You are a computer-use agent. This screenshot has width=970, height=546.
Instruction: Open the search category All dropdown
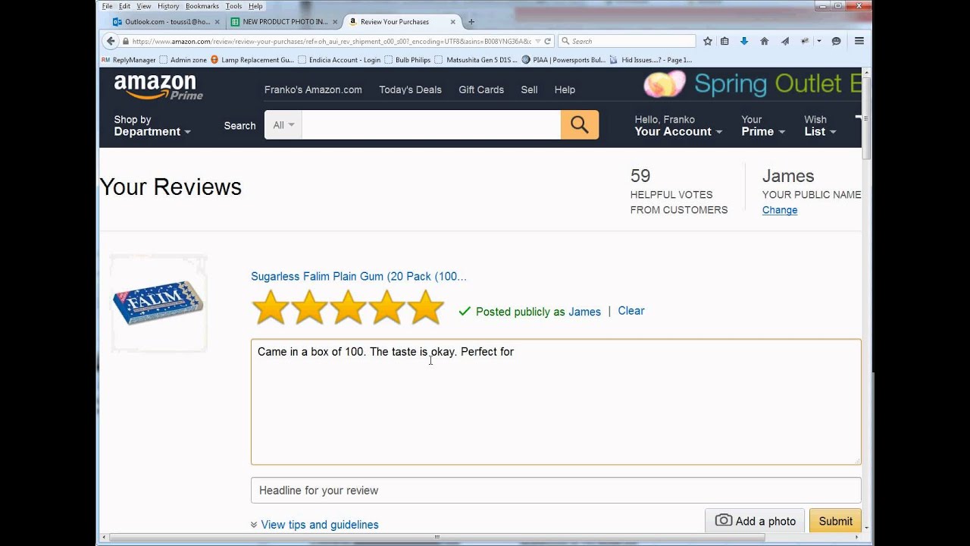coord(283,125)
